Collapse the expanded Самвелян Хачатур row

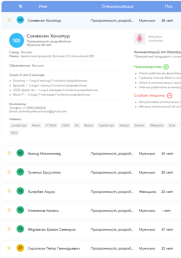91,21
